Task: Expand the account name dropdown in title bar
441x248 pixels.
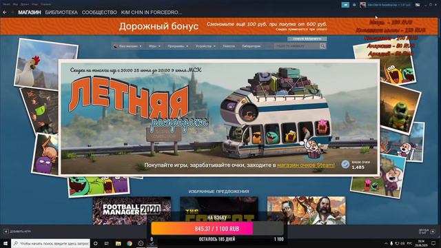Action: (x=389, y=5)
